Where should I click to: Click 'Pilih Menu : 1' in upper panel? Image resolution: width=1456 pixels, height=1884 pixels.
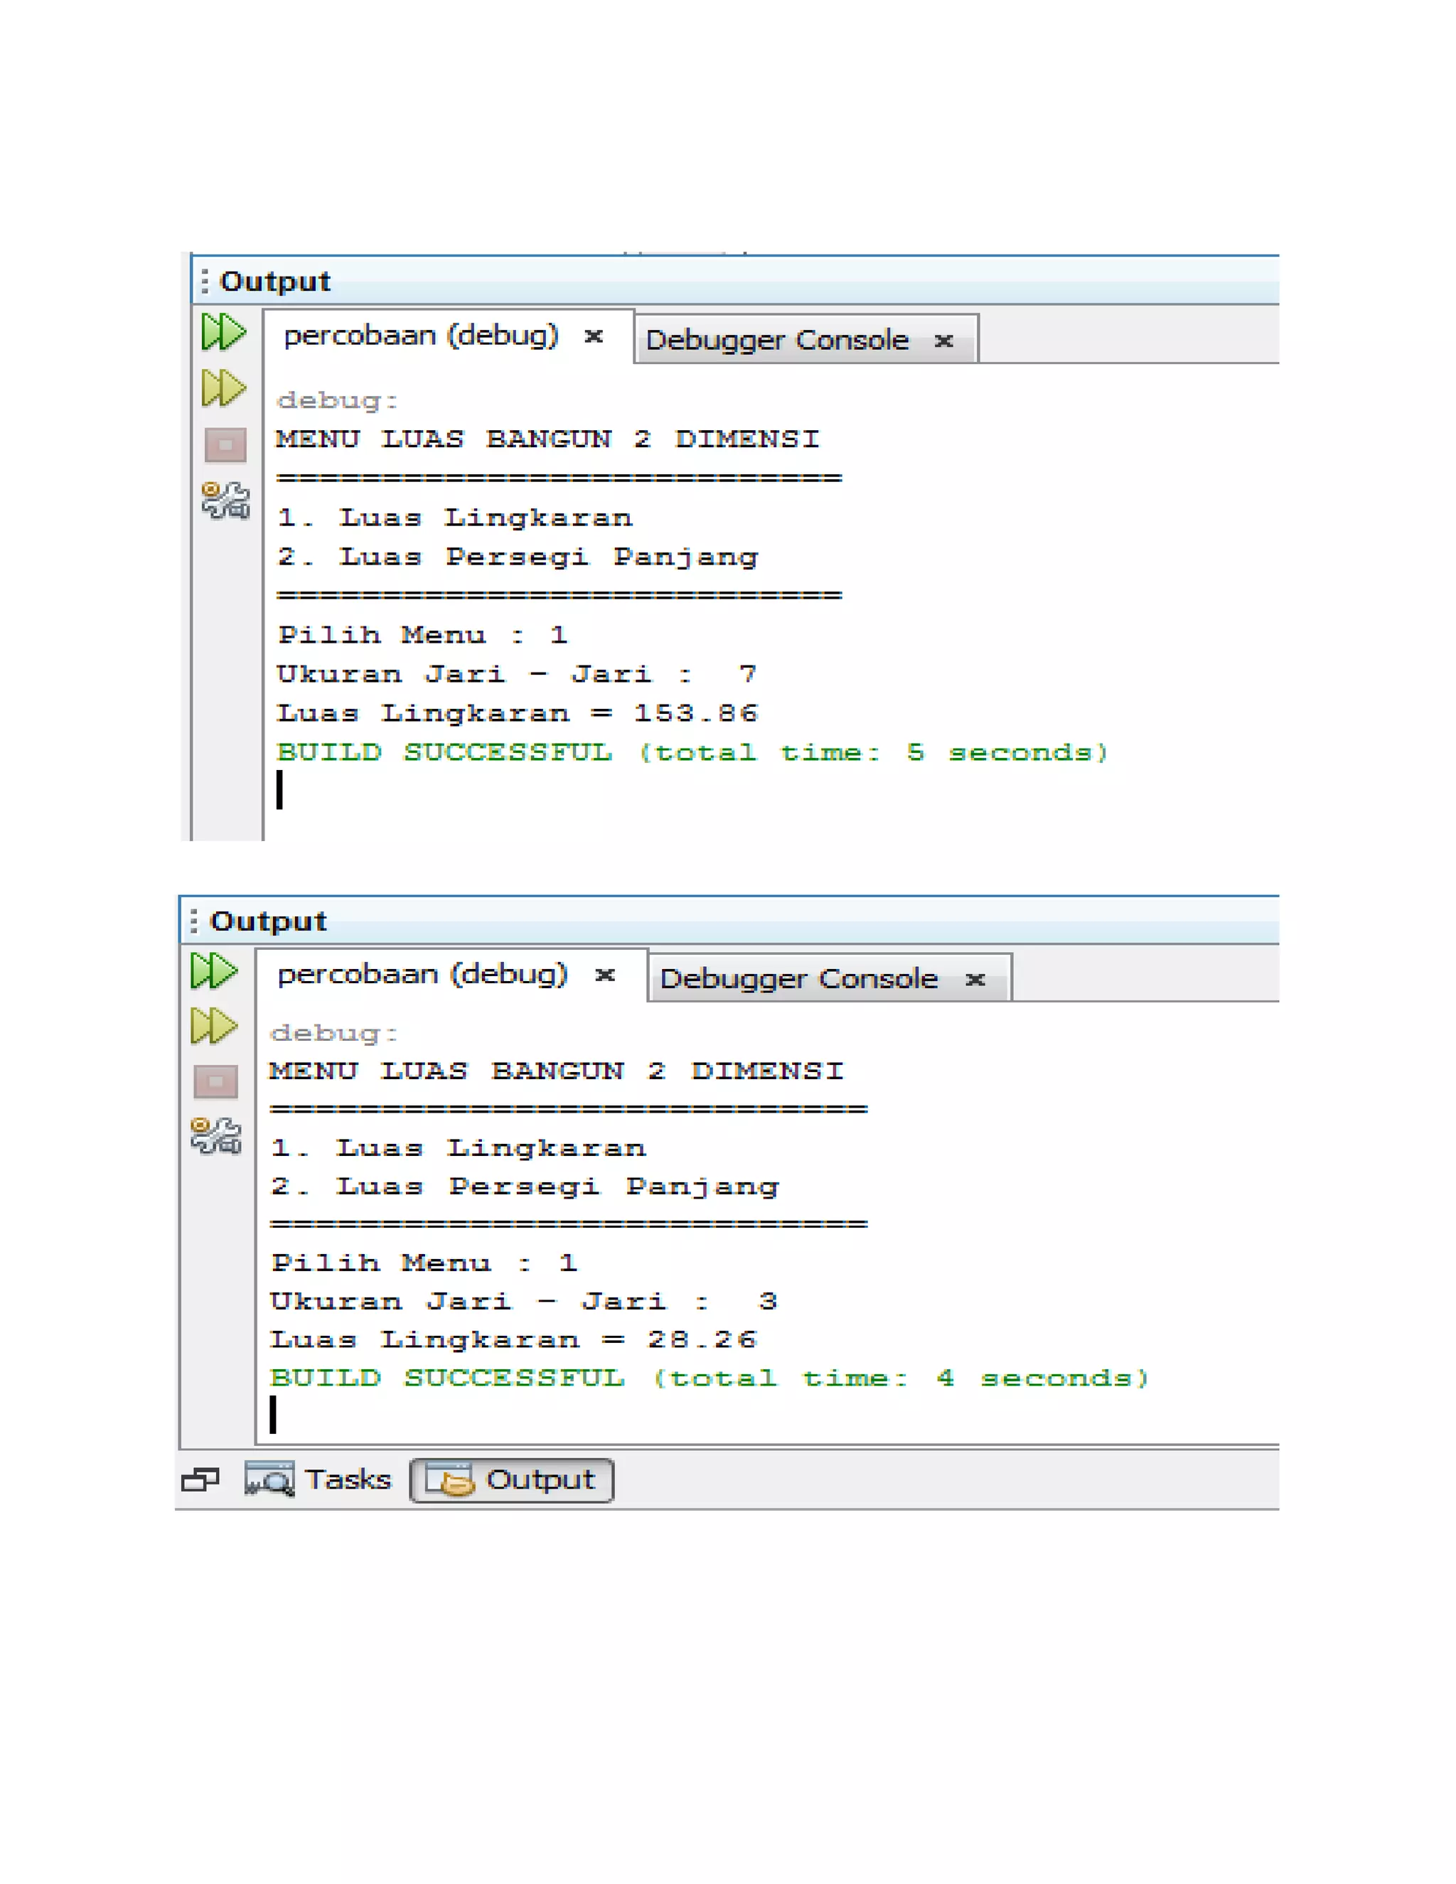click(423, 636)
